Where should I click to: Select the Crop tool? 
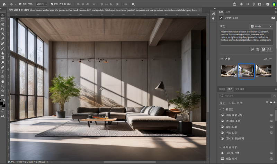(2, 29)
